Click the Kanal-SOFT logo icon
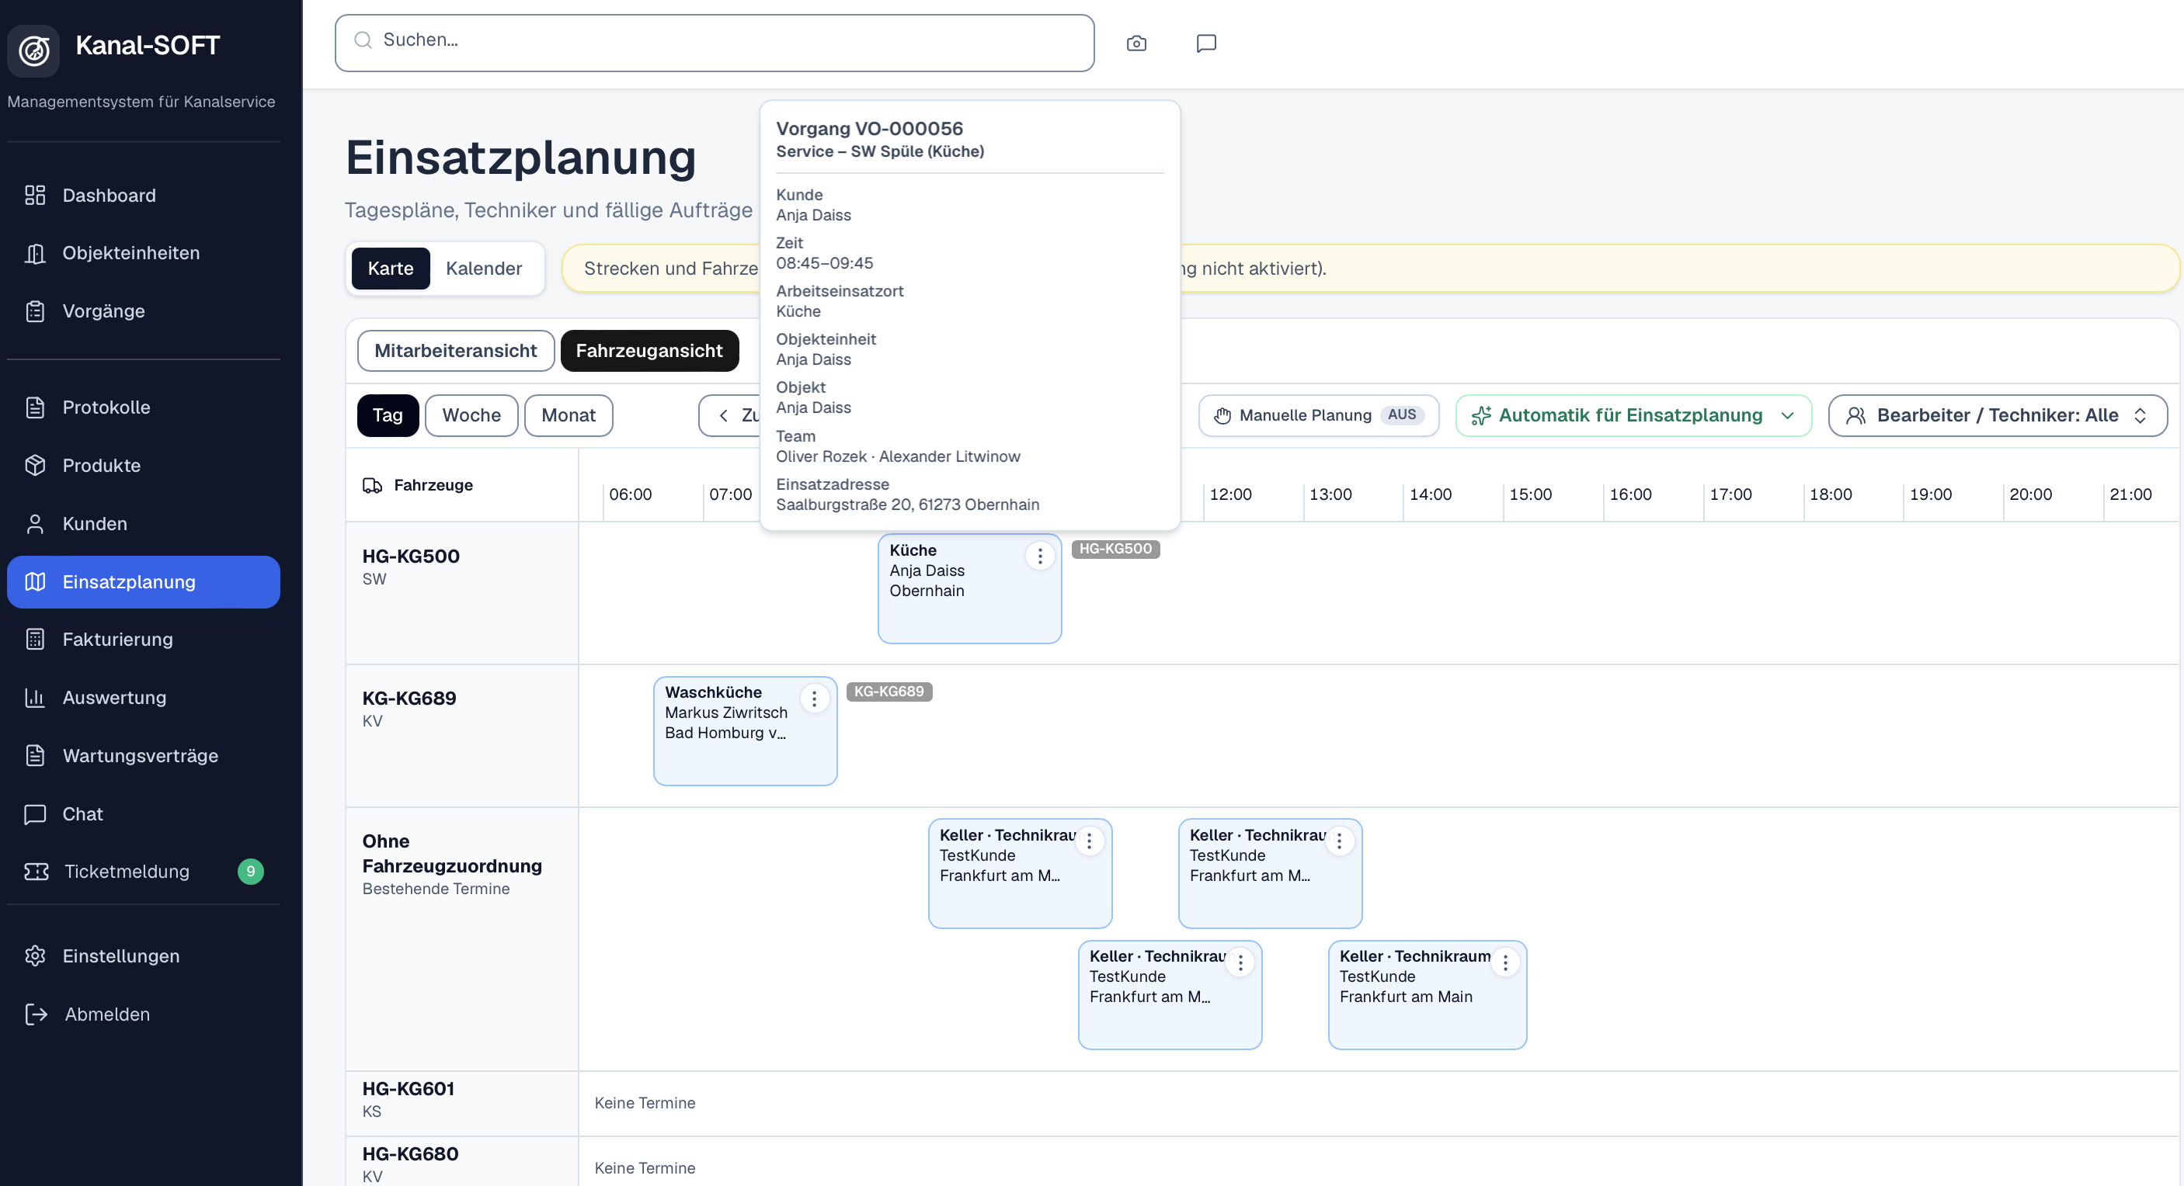2184x1186 pixels. [x=34, y=50]
